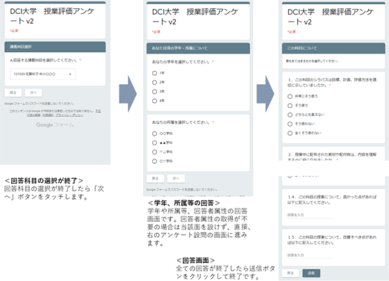The image size is (389, 281).
Task: Click the 送信 submit button
Action: 311,273
